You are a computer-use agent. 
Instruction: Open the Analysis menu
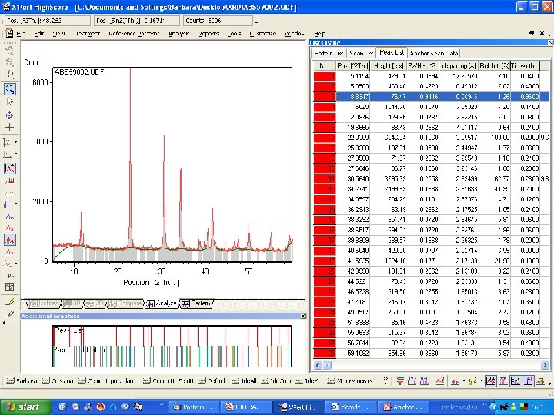179,34
